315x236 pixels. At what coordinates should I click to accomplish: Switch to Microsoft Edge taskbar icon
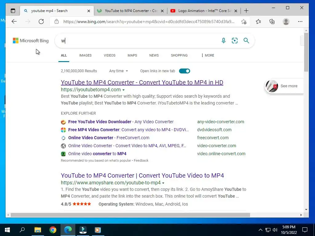click(x=68, y=230)
